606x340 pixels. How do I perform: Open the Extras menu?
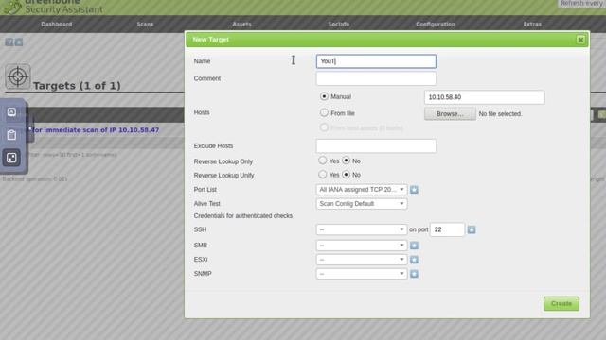tap(532, 24)
